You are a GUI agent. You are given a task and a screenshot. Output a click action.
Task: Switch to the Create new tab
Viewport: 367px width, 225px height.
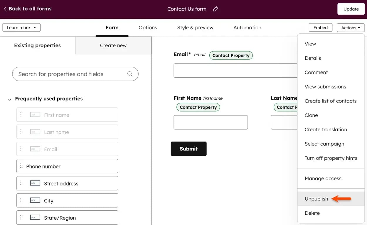(113, 45)
